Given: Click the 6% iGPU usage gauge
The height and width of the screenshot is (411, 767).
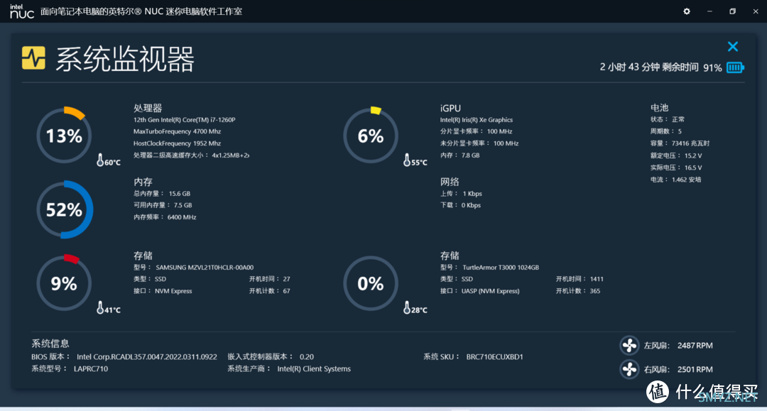Looking at the screenshot, I should [371, 136].
